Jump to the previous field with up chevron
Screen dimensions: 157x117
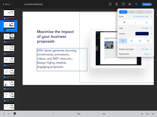(x=142, y=114)
